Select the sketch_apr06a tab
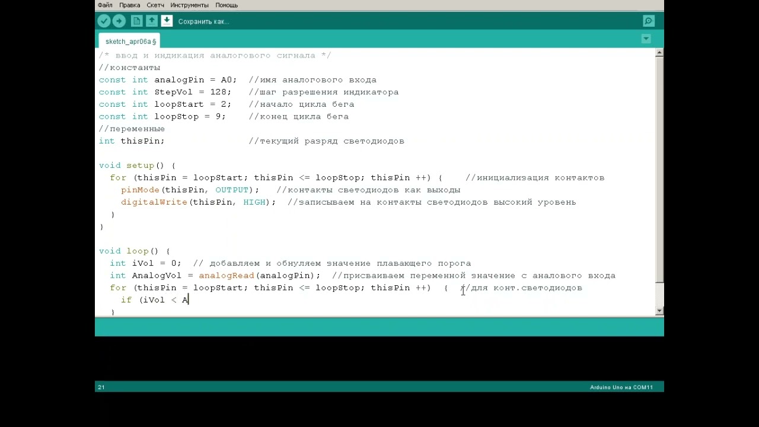The width and height of the screenshot is (759, 427). tap(130, 42)
